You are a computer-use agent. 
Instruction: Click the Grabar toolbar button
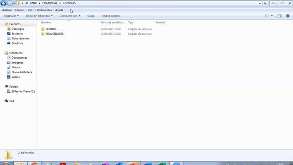pos(91,16)
